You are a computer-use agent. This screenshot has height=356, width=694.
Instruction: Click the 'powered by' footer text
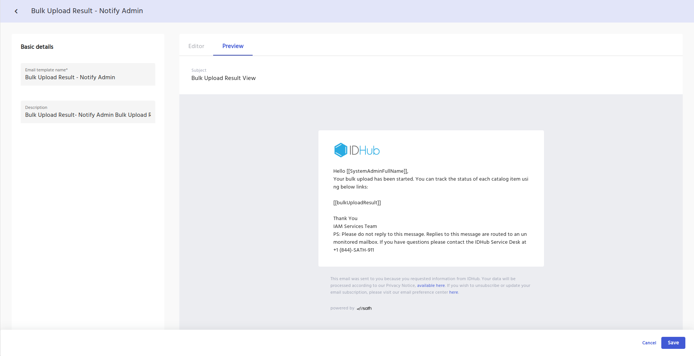pyautogui.click(x=342, y=308)
